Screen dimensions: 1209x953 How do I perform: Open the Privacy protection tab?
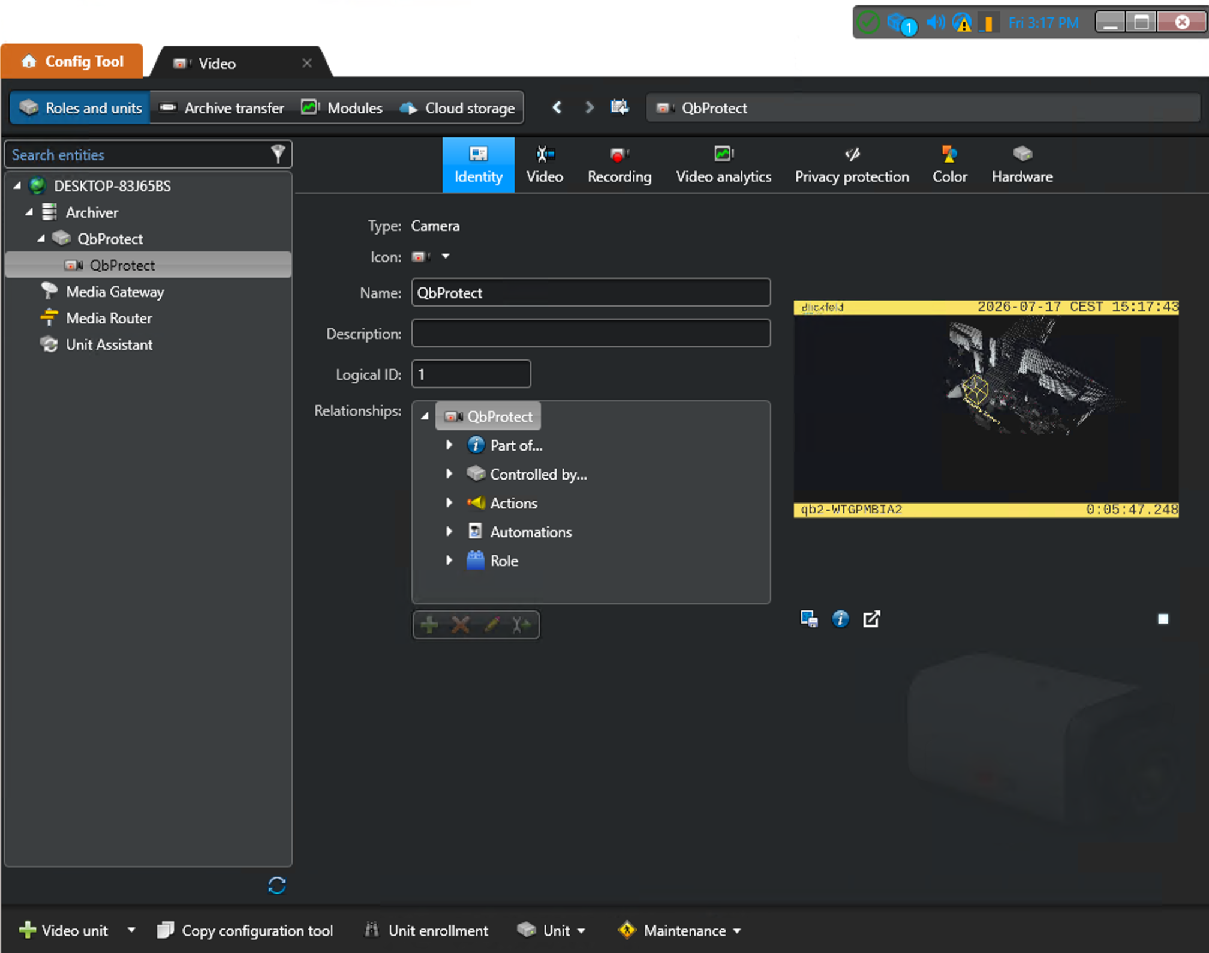pyautogui.click(x=852, y=165)
